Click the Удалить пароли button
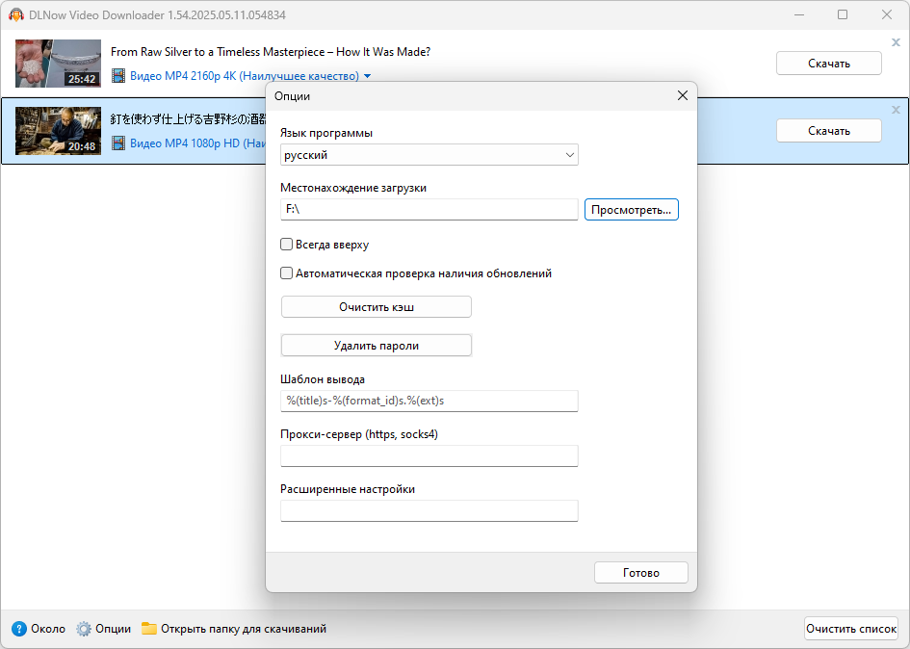This screenshot has height=649, width=910. [377, 346]
